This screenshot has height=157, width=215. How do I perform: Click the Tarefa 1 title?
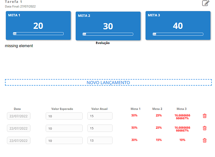[14, 2]
